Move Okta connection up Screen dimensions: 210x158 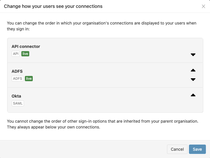193,95
